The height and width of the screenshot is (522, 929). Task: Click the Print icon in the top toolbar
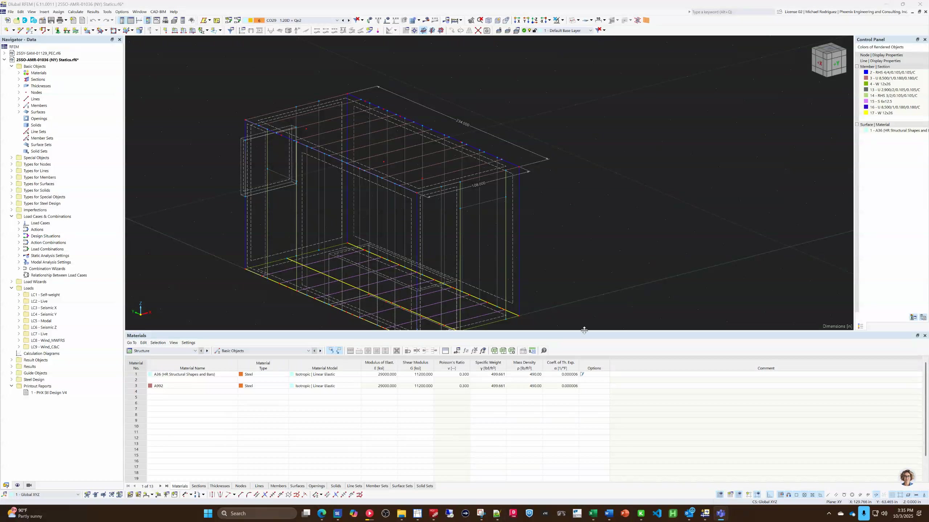pos(60,20)
